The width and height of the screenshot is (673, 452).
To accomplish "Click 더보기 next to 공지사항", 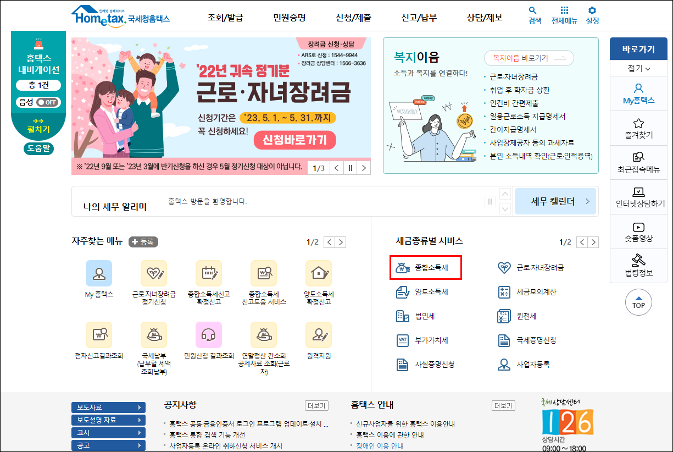I will 316,406.
